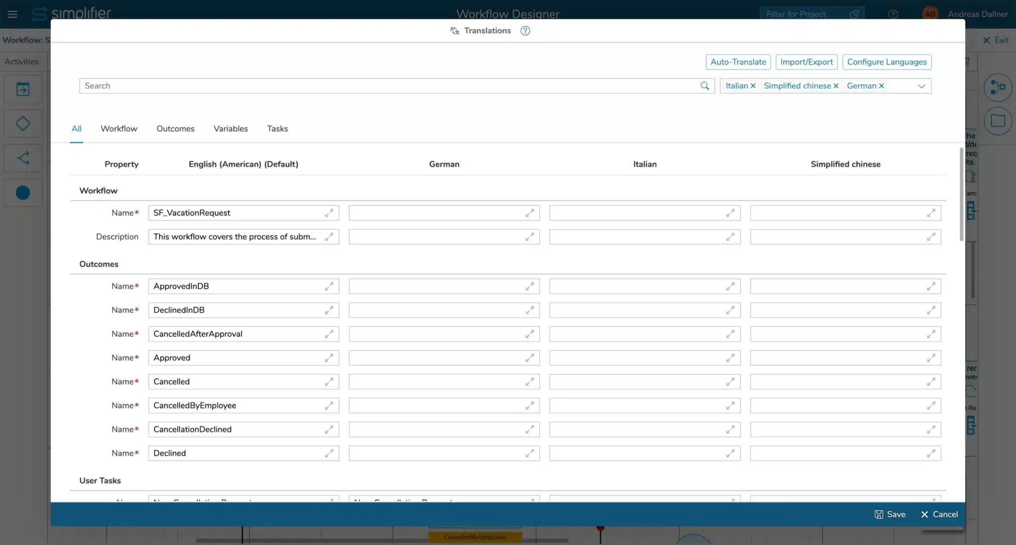This screenshot has height=545, width=1016.
Task: Remove the German language tag
Action: (881, 86)
